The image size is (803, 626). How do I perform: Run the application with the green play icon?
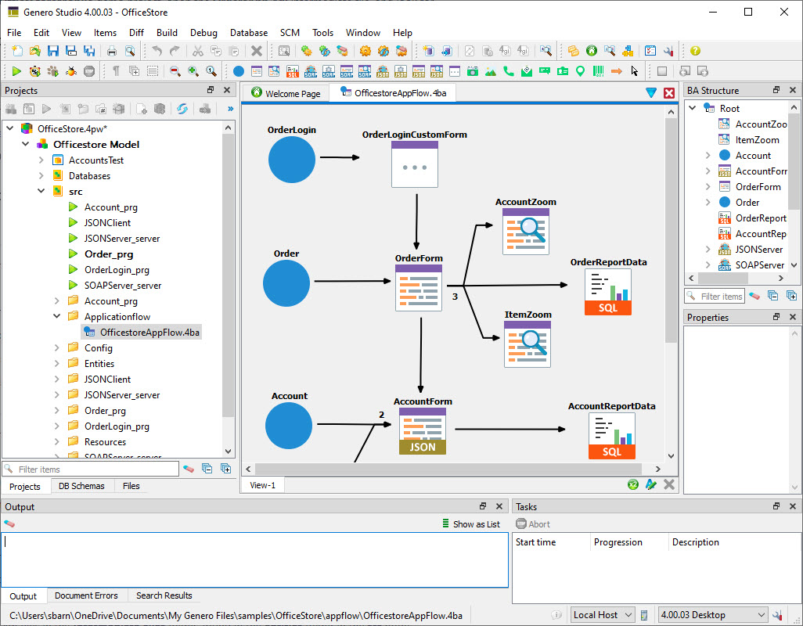16,72
